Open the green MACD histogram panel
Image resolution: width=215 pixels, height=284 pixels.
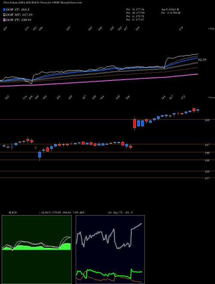(x=37, y=250)
